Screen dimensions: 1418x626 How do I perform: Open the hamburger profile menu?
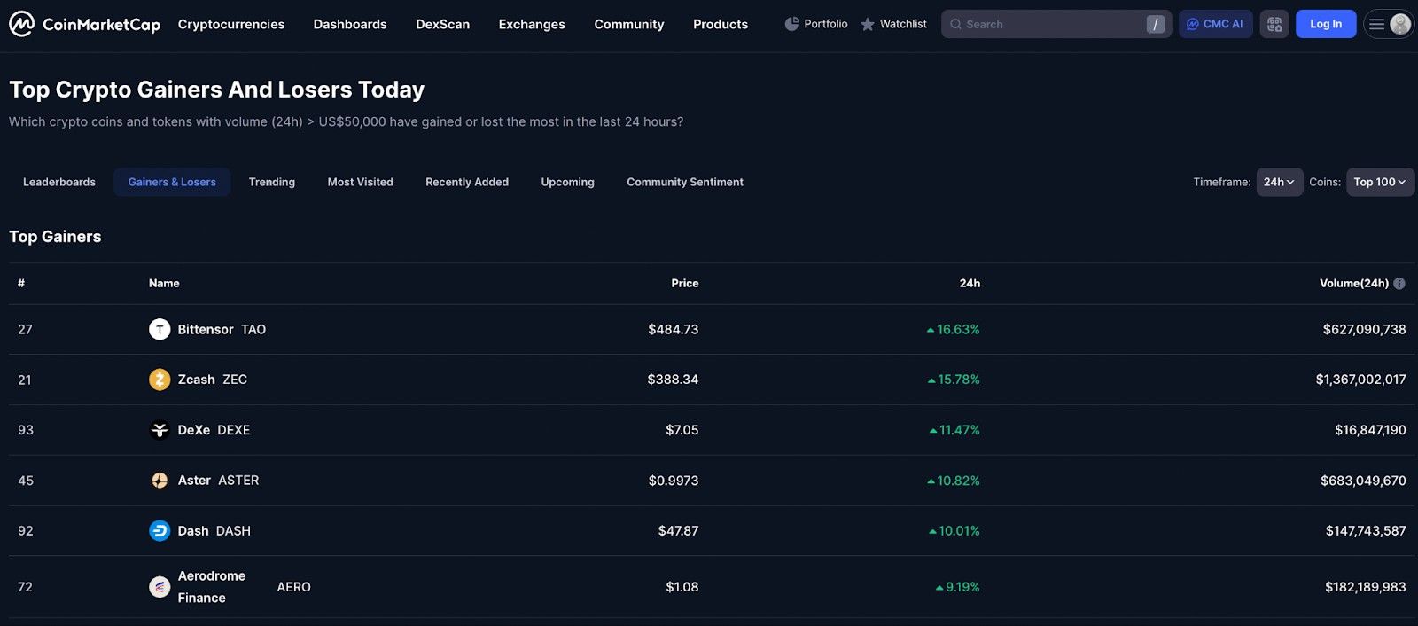tap(1376, 24)
